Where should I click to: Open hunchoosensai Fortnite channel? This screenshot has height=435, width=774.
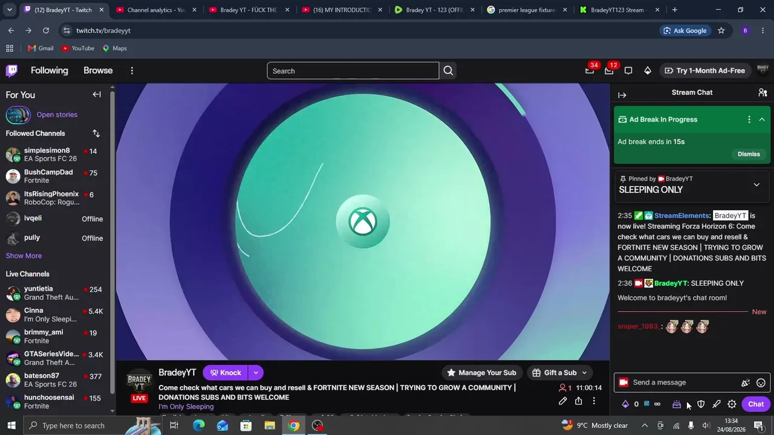pos(54,402)
